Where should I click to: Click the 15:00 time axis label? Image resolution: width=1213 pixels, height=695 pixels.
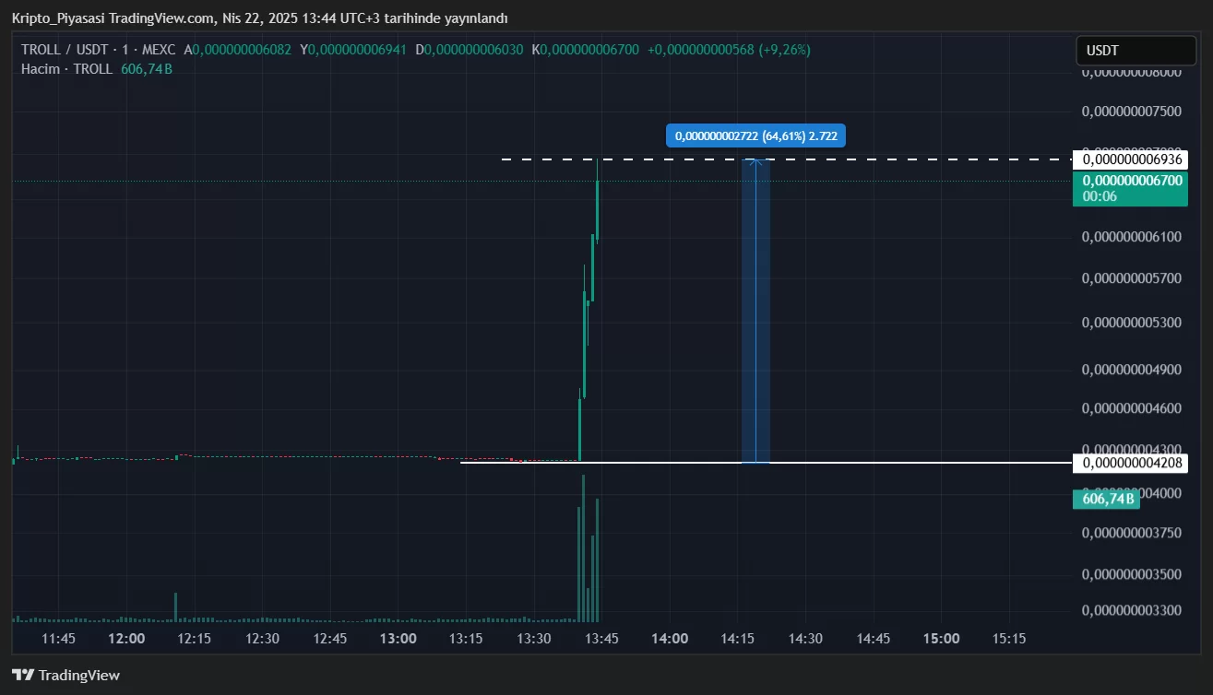[x=941, y=639]
